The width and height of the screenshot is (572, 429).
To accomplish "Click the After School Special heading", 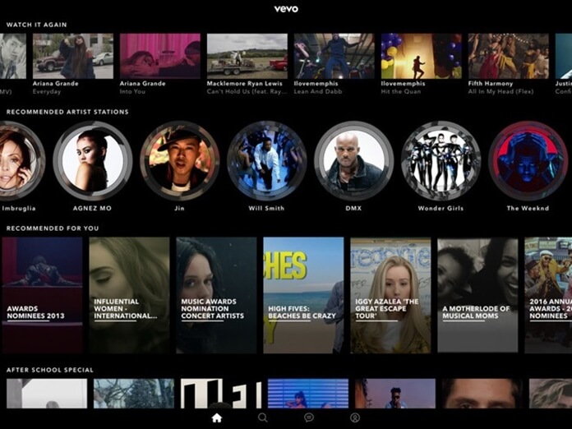I will [x=50, y=370].
